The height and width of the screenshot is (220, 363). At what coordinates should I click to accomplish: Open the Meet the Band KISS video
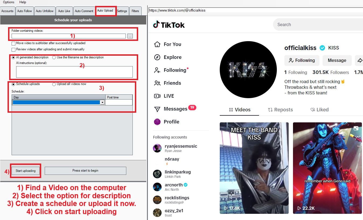point(254,168)
